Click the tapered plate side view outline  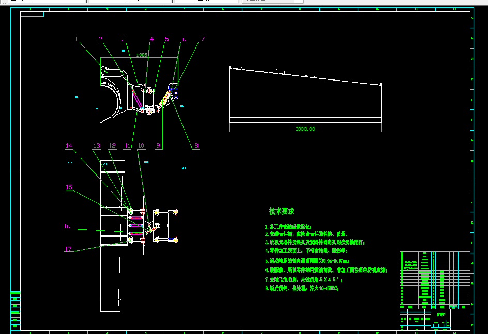coord(306,94)
